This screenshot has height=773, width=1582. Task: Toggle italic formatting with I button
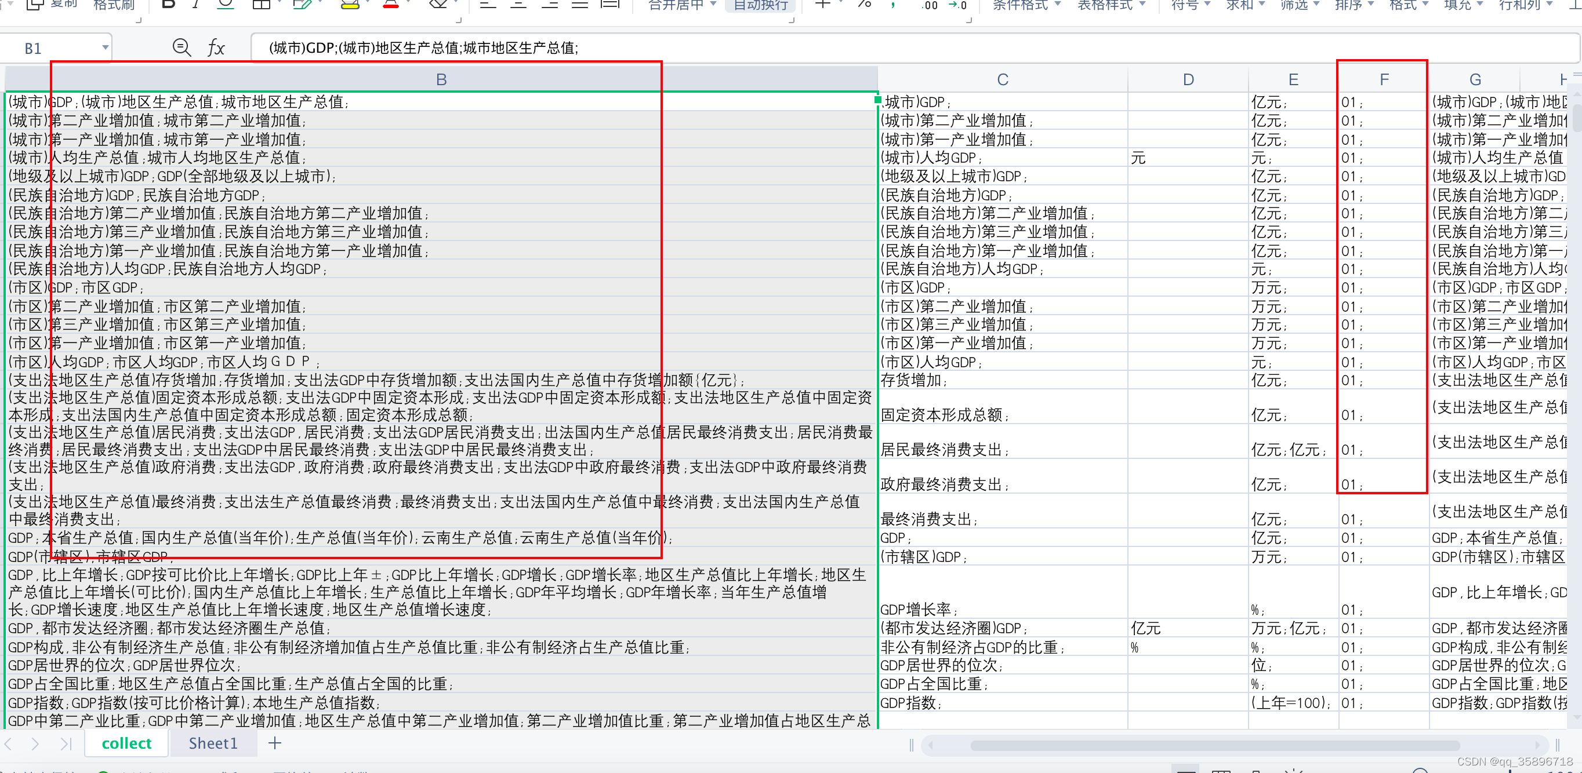[x=195, y=4]
